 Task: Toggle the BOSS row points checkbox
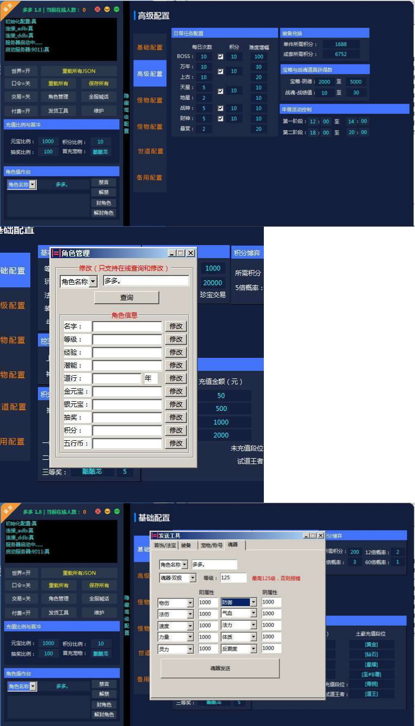tap(221, 56)
